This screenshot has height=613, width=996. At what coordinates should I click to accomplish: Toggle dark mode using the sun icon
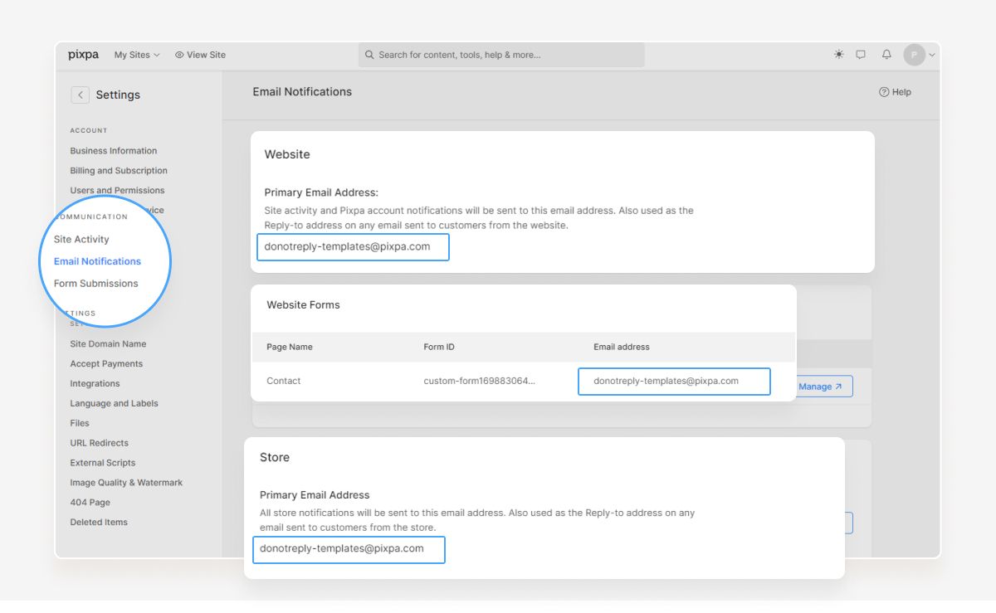pos(837,54)
